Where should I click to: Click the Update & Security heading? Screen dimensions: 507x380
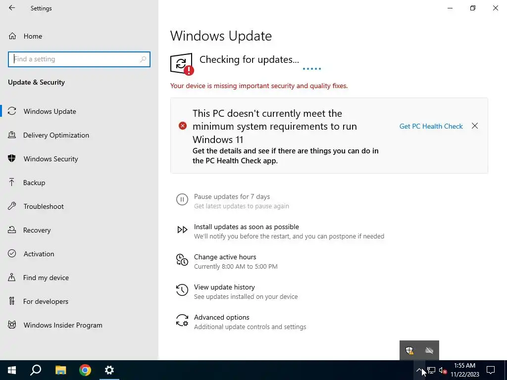[36, 82]
